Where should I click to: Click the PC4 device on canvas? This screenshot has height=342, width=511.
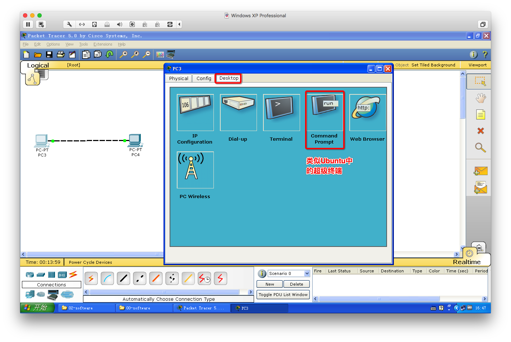tap(135, 141)
